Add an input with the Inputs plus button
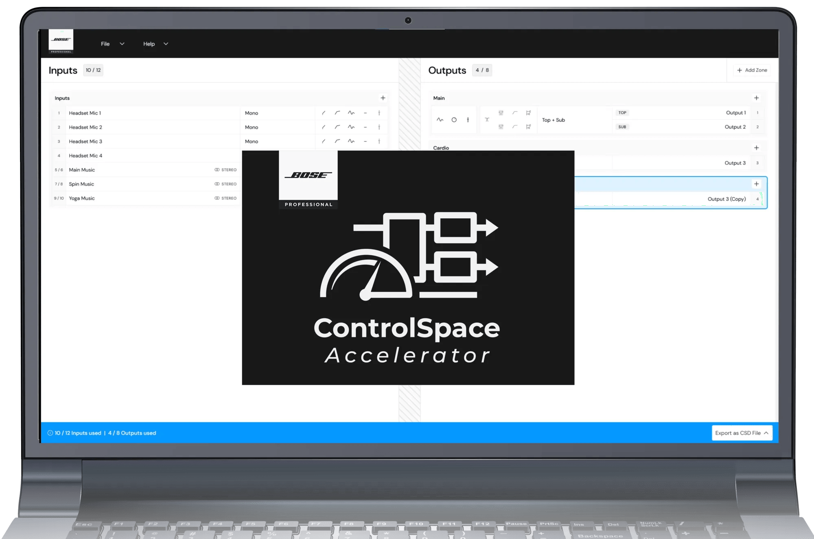 (x=383, y=98)
